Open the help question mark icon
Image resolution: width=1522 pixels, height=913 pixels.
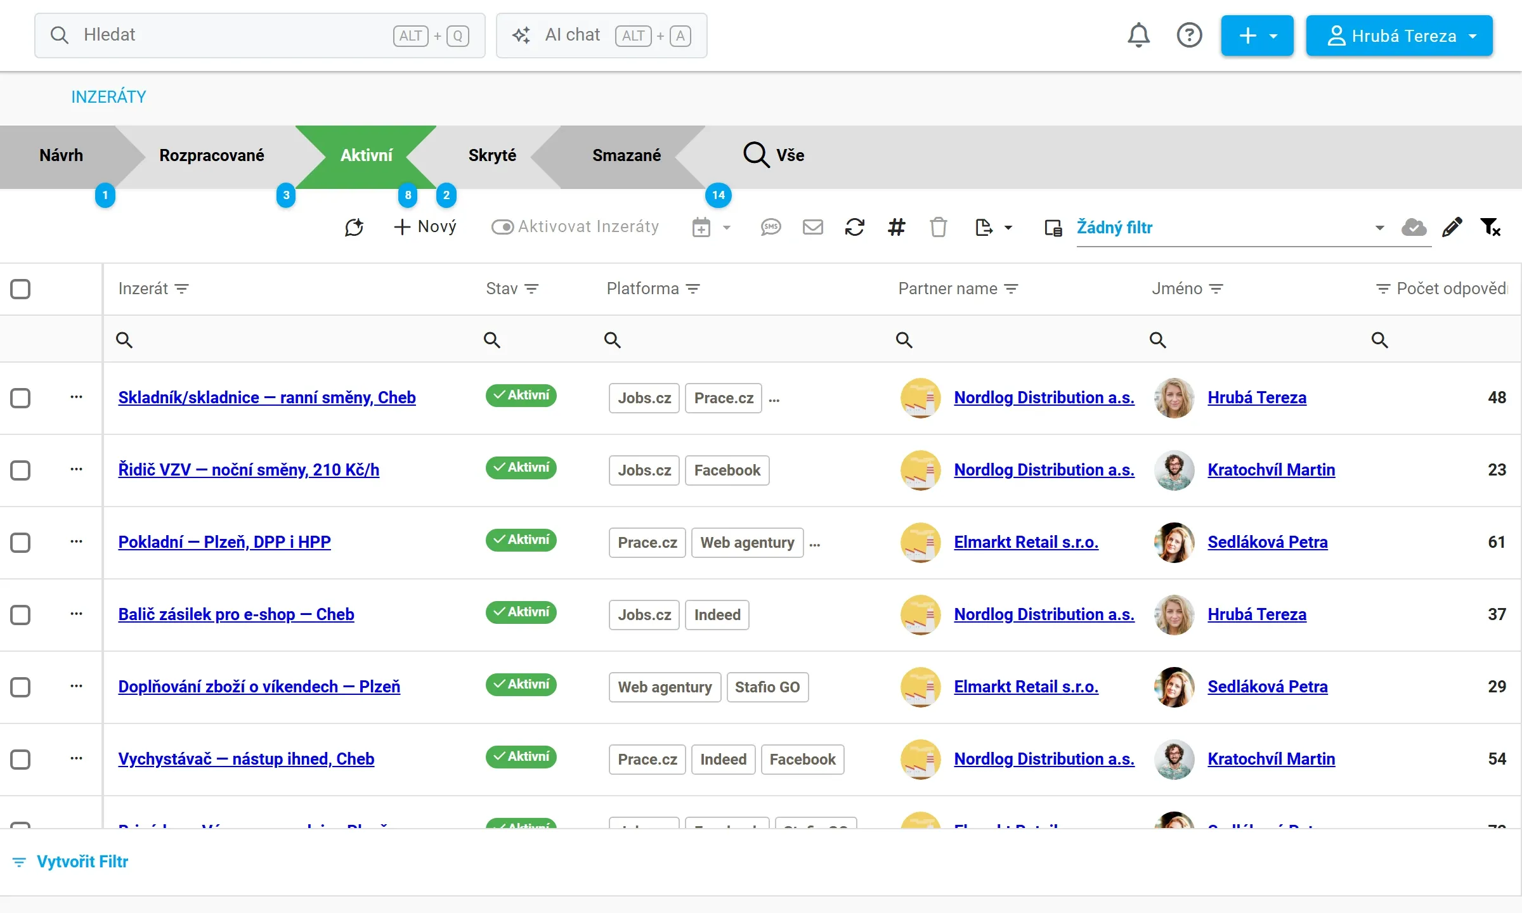tap(1189, 36)
